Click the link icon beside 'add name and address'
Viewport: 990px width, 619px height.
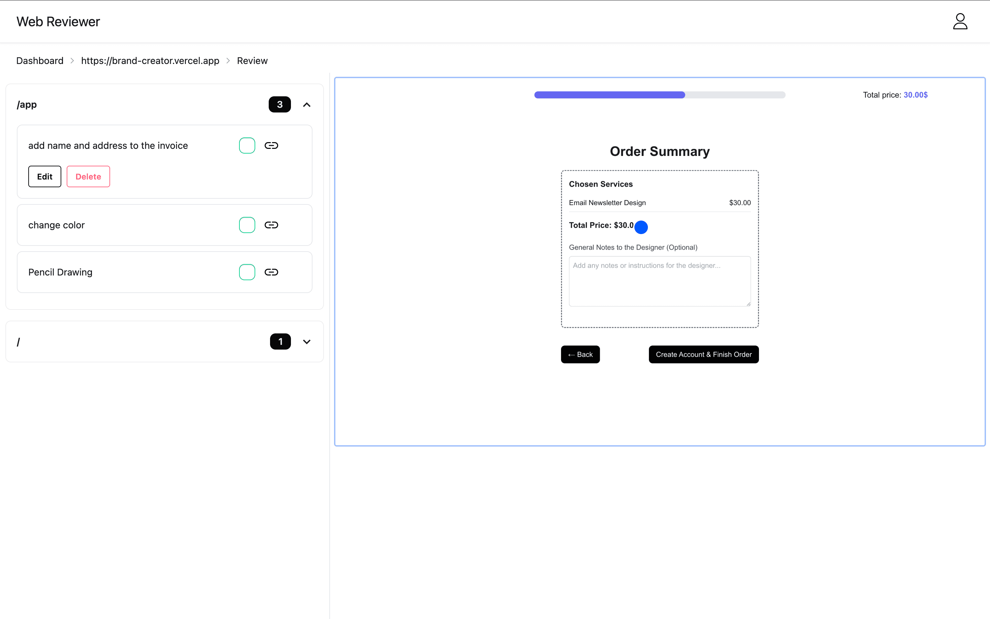point(271,145)
